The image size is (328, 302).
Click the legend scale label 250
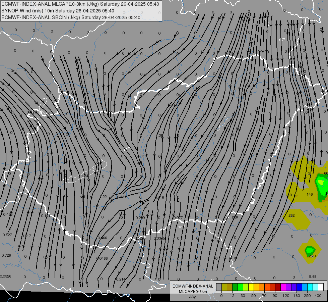pos(307,296)
